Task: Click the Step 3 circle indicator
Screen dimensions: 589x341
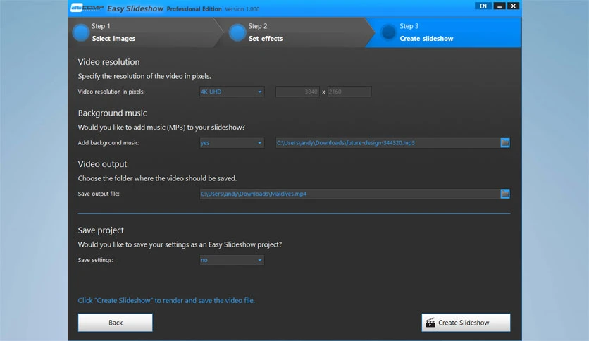Action: (388, 32)
